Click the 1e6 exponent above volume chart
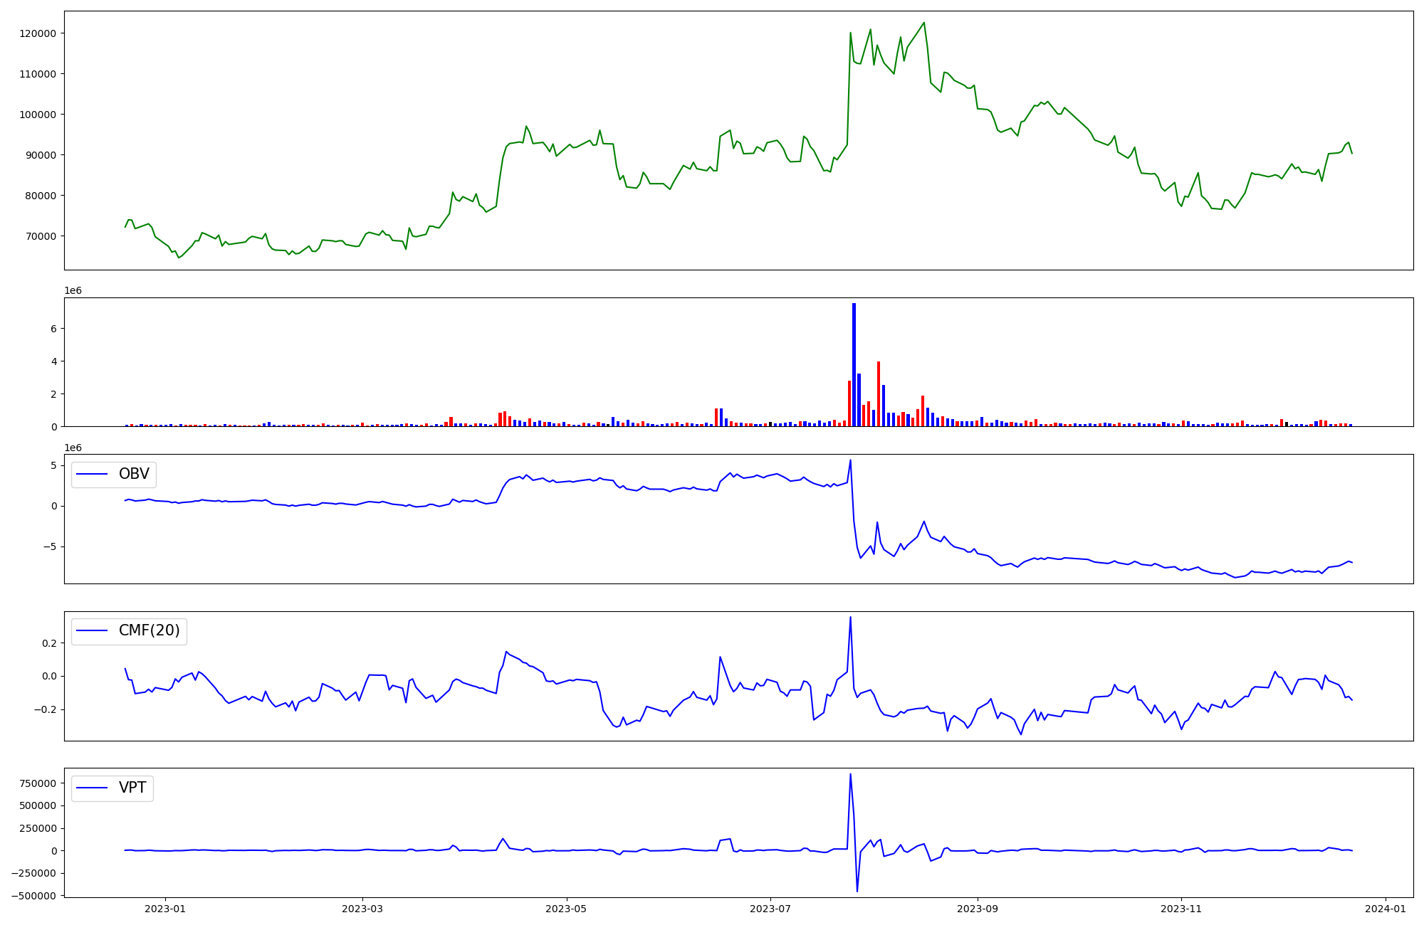 (73, 290)
